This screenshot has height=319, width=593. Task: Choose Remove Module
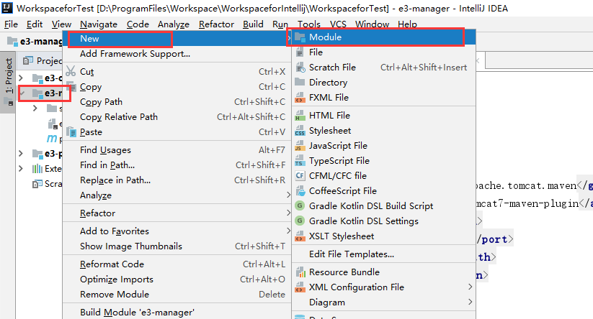click(x=177, y=295)
